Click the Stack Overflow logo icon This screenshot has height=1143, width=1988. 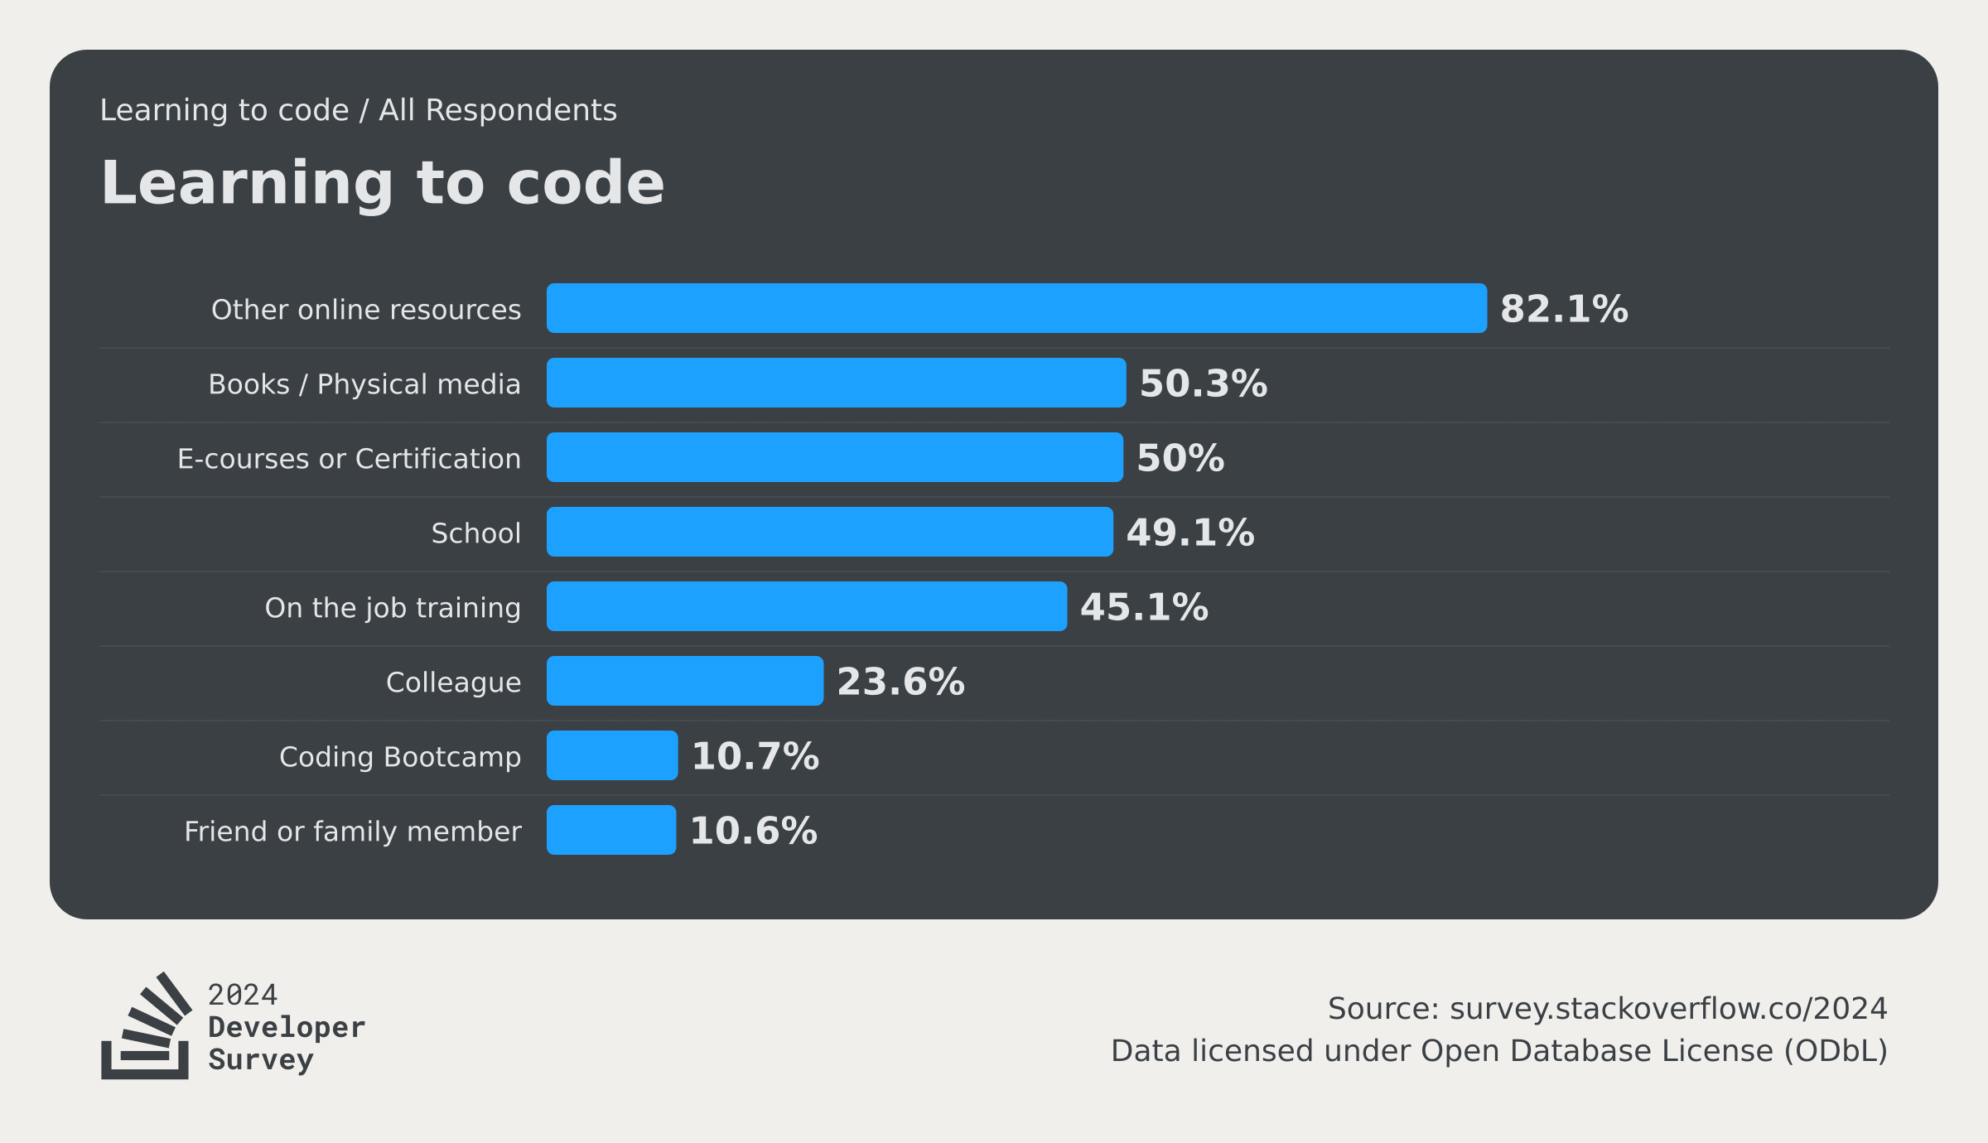147,1025
